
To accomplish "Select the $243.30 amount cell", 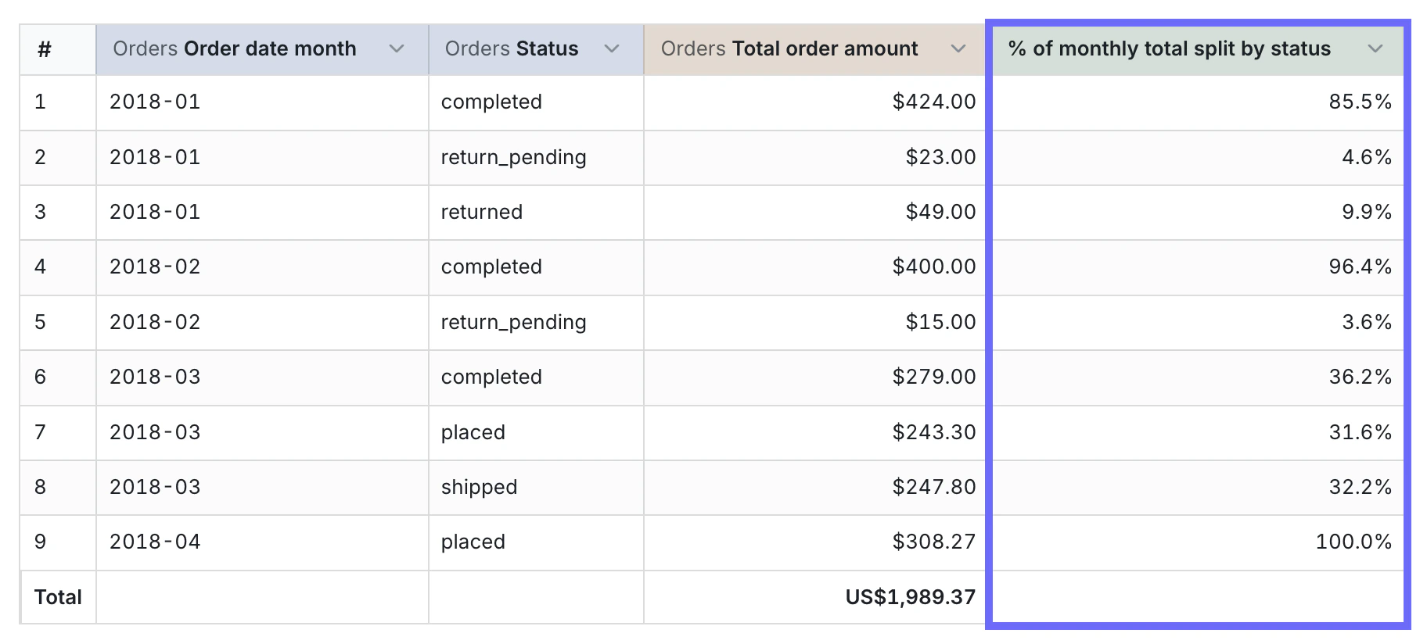I will [933, 432].
